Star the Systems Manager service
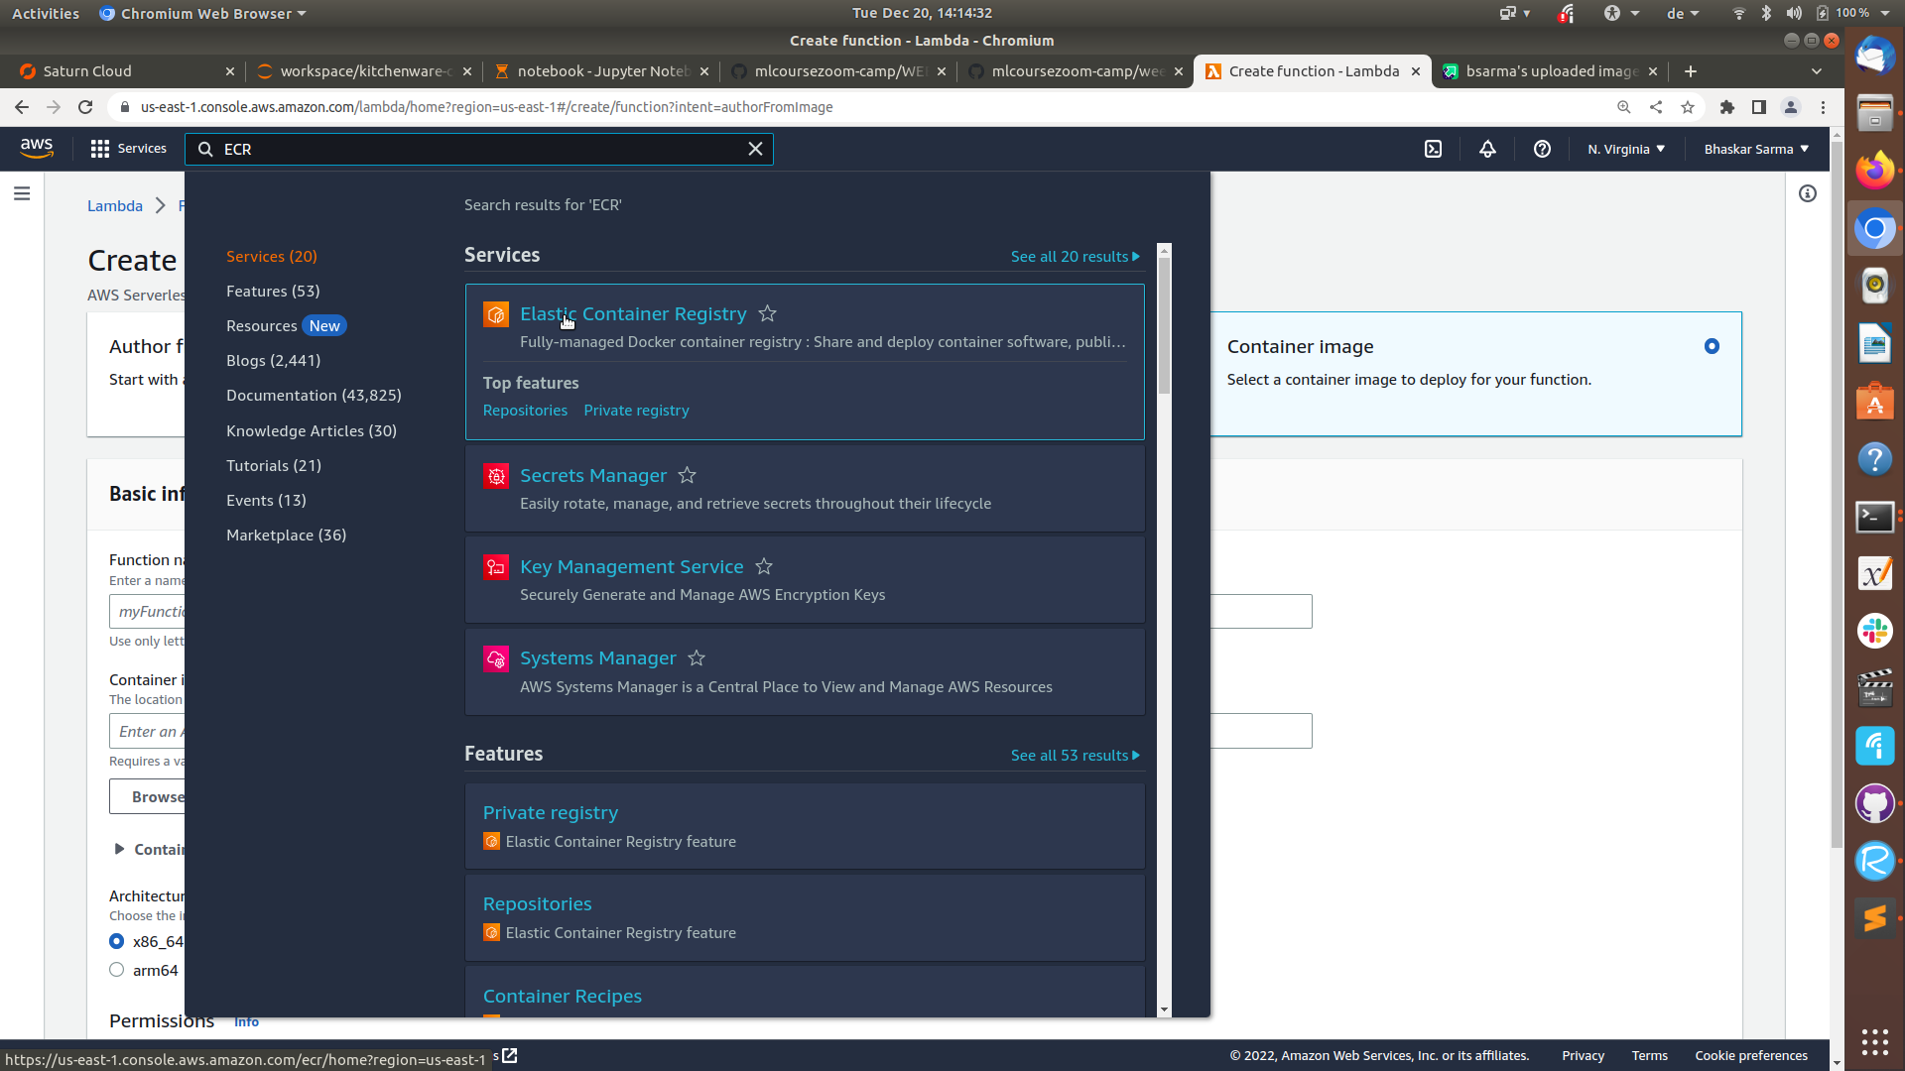 (x=697, y=657)
